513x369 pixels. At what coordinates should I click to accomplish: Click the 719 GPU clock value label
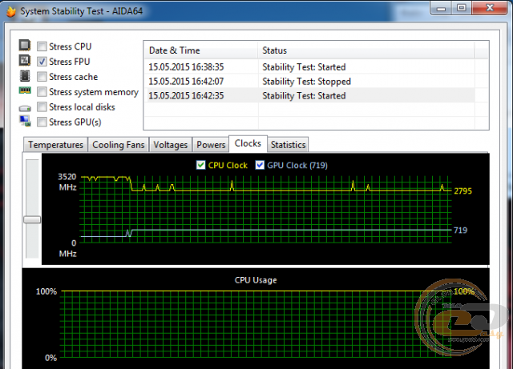[x=460, y=230]
